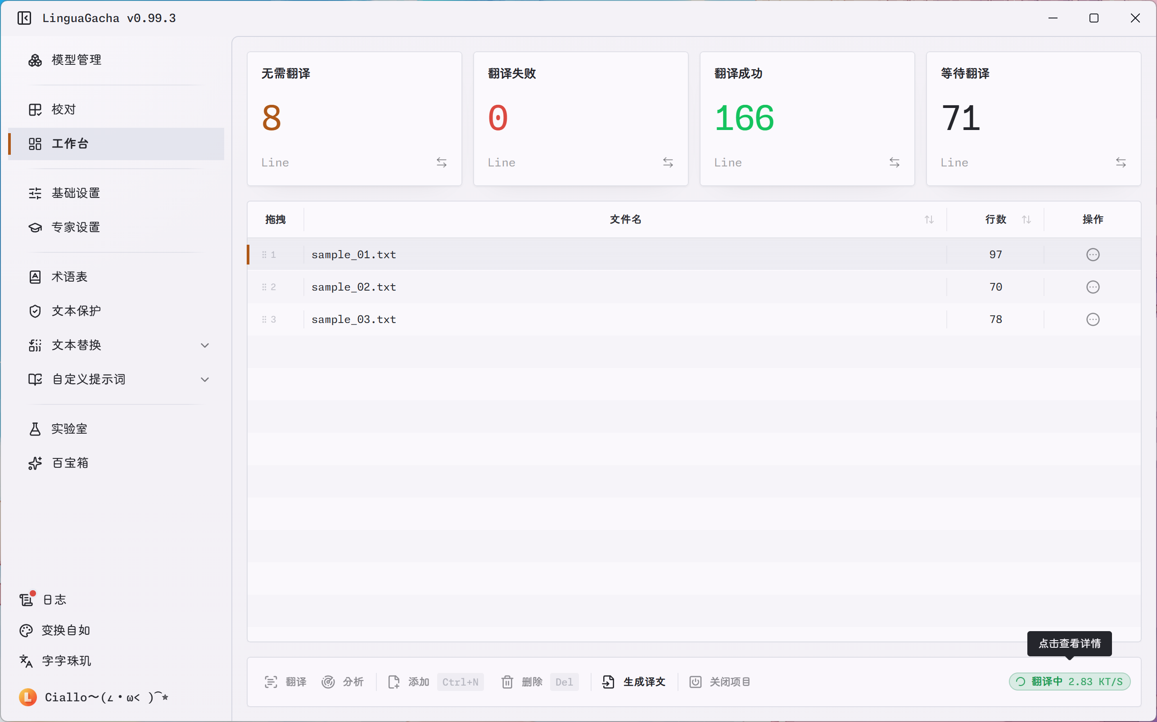Click the 拖拽 column header

[x=275, y=220]
